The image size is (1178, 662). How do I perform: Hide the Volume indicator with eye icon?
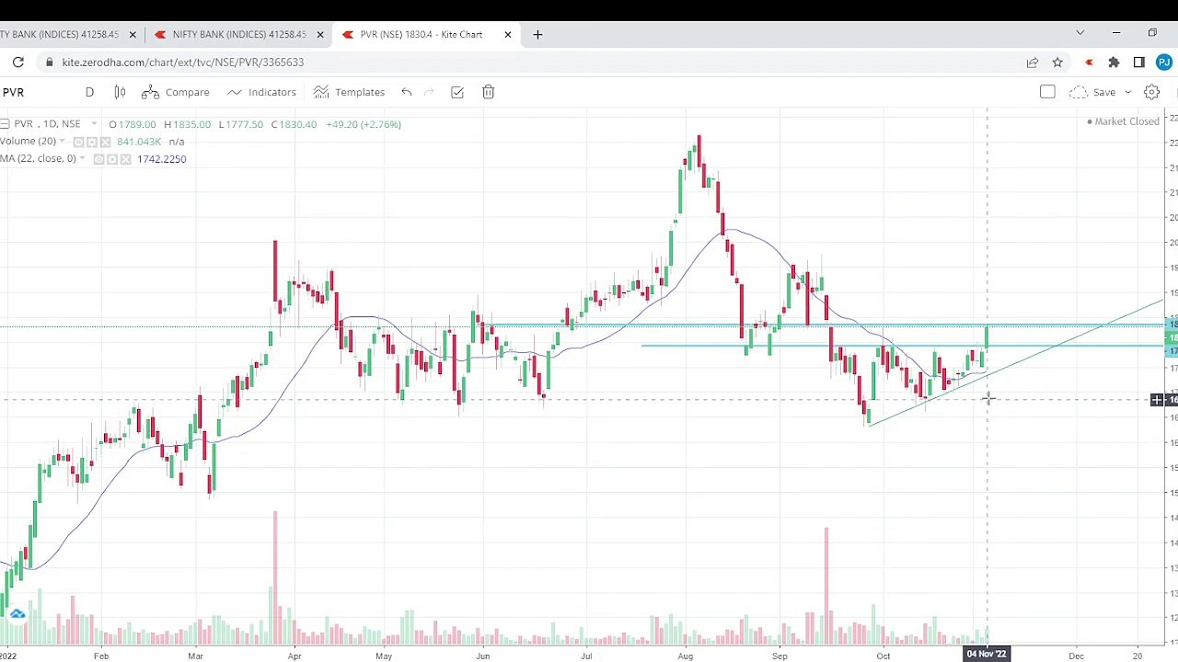tap(78, 142)
